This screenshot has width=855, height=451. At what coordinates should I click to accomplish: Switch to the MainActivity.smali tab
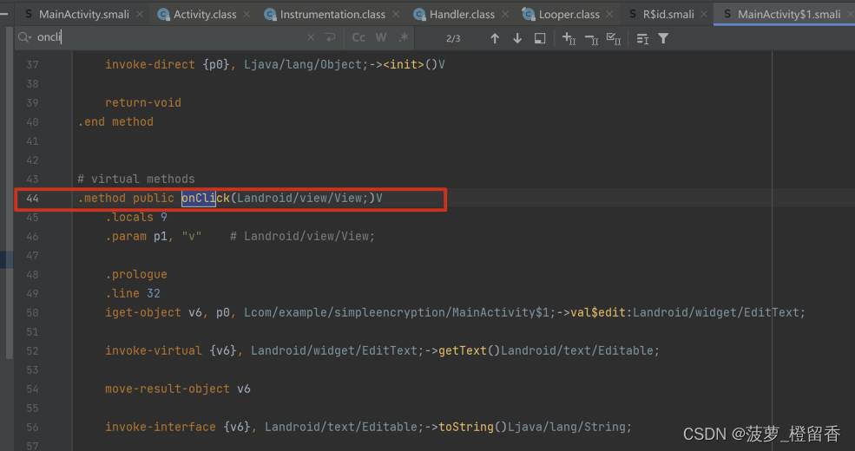(x=84, y=14)
